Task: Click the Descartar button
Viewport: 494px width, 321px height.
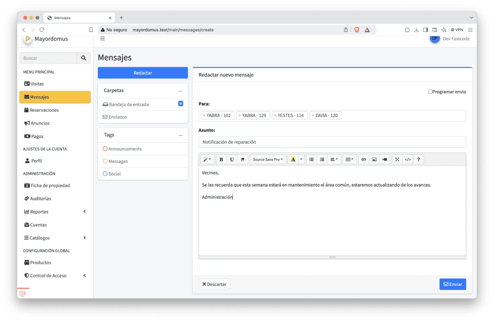Action: click(214, 284)
